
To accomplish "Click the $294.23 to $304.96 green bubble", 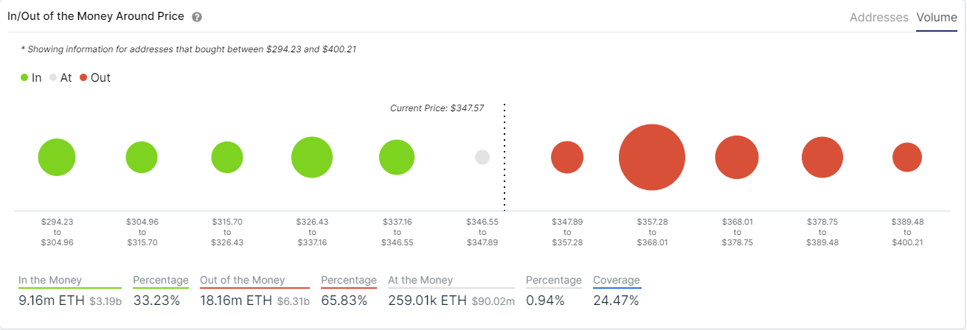I will [x=57, y=157].
